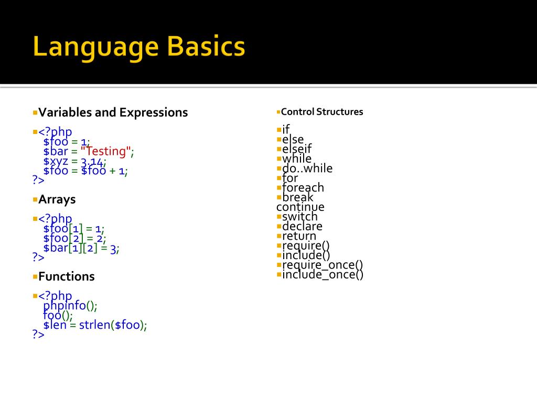Click the line '$xyz = 3.14;'
The width and height of the screenshot is (537, 402).
[x=74, y=161]
